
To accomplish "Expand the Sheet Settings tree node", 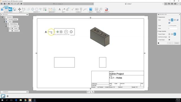I will [x=6, y=24].
